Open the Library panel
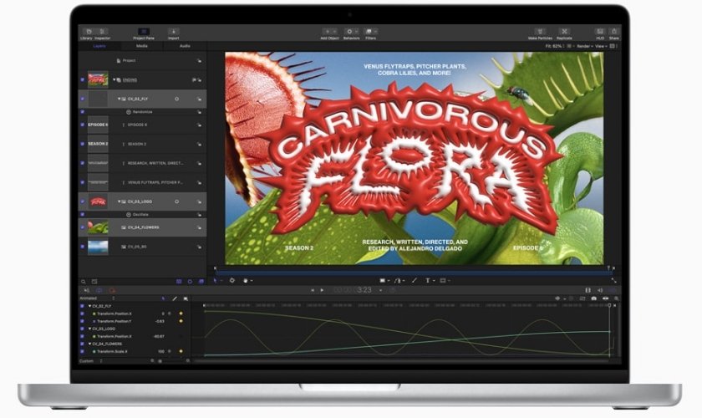This screenshot has width=702, height=418. (x=86, y=33)
